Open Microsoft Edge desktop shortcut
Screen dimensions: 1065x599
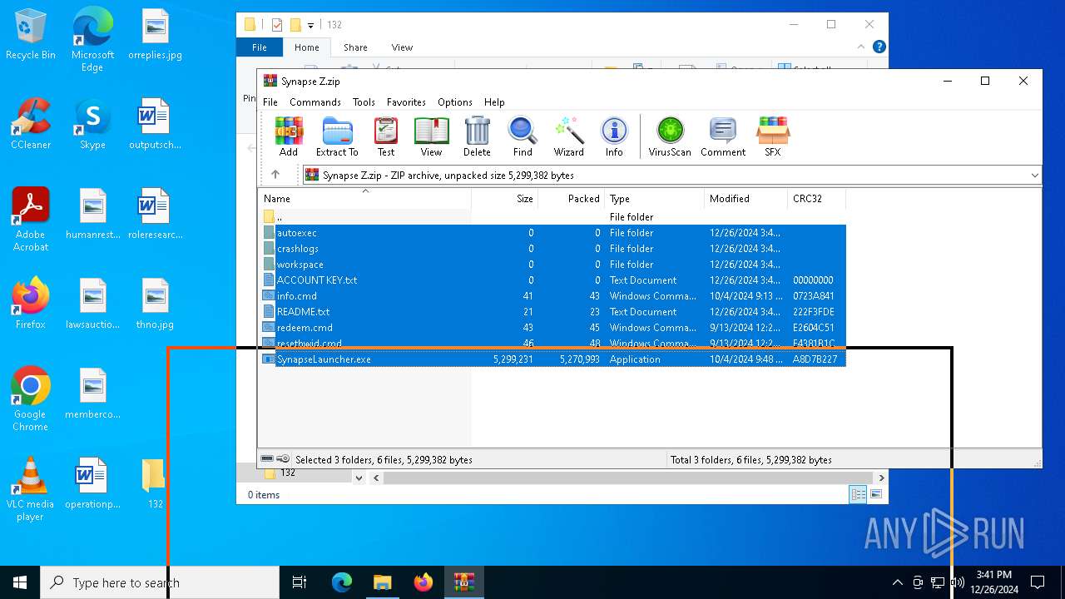coord(92,39)
